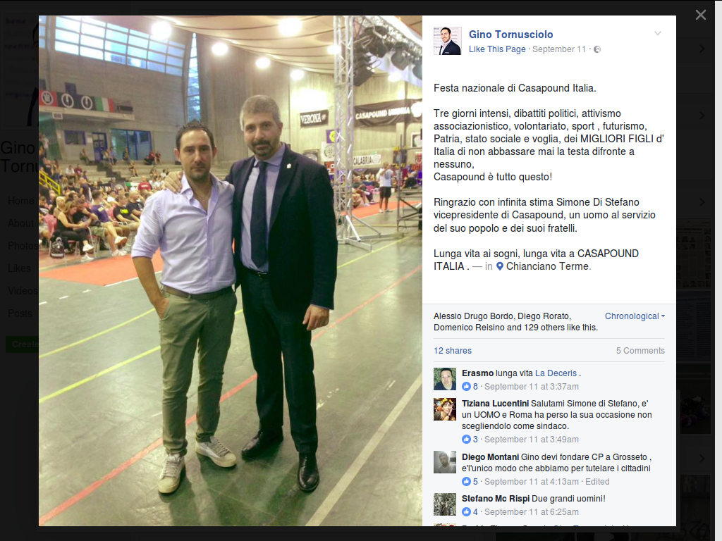Click the like thumb icon on Erasmo's comment
Viewport: 722px width, 541px height.
point(466,387)
